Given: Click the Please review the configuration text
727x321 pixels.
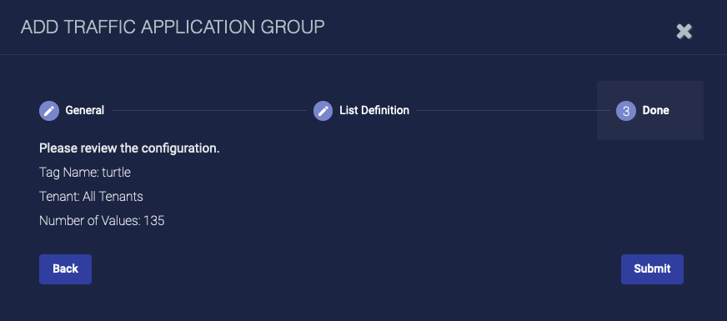Looking at the screenshot, I should (x=129, y=148).
